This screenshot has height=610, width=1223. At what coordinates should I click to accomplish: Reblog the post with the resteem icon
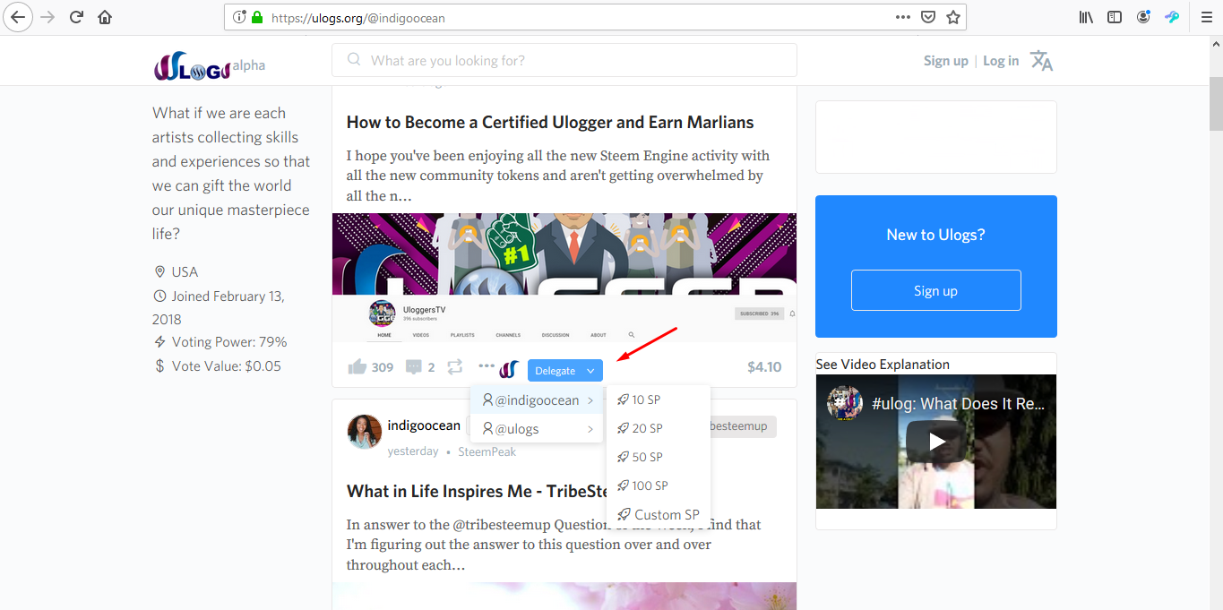[x=455, y=366]
